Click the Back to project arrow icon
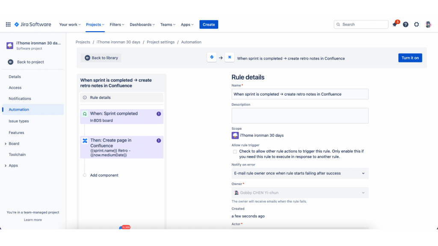The width and height of the screenshot is (438, 246). pos(11,62)
